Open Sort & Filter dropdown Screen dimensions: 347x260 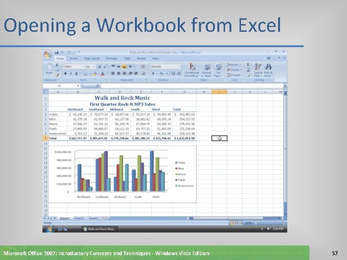click(258, 70)
